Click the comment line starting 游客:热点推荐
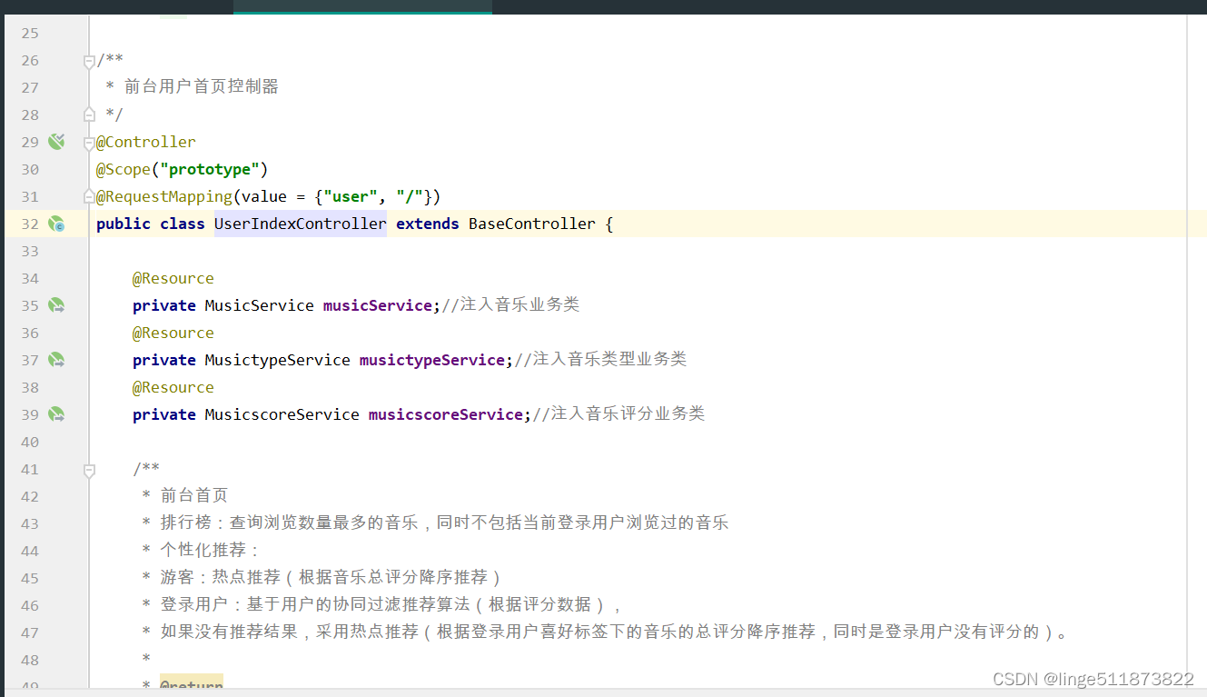The width and height of the screenshot is (1207, 697). point(331,578)
